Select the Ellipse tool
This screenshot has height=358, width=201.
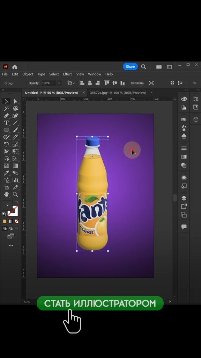6,130
